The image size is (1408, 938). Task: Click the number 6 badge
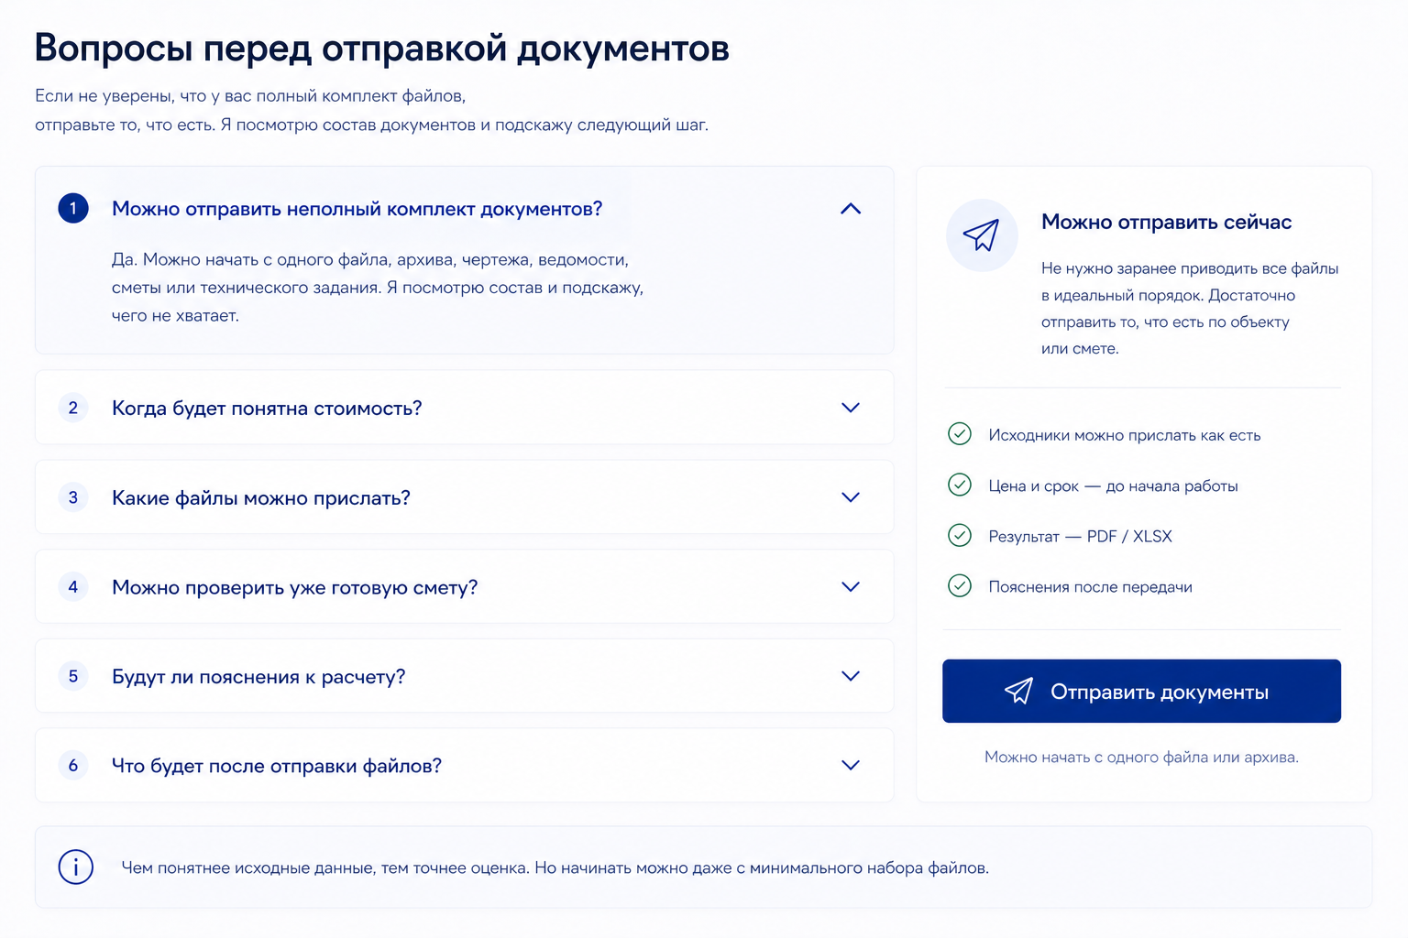[x=73, y=765]
